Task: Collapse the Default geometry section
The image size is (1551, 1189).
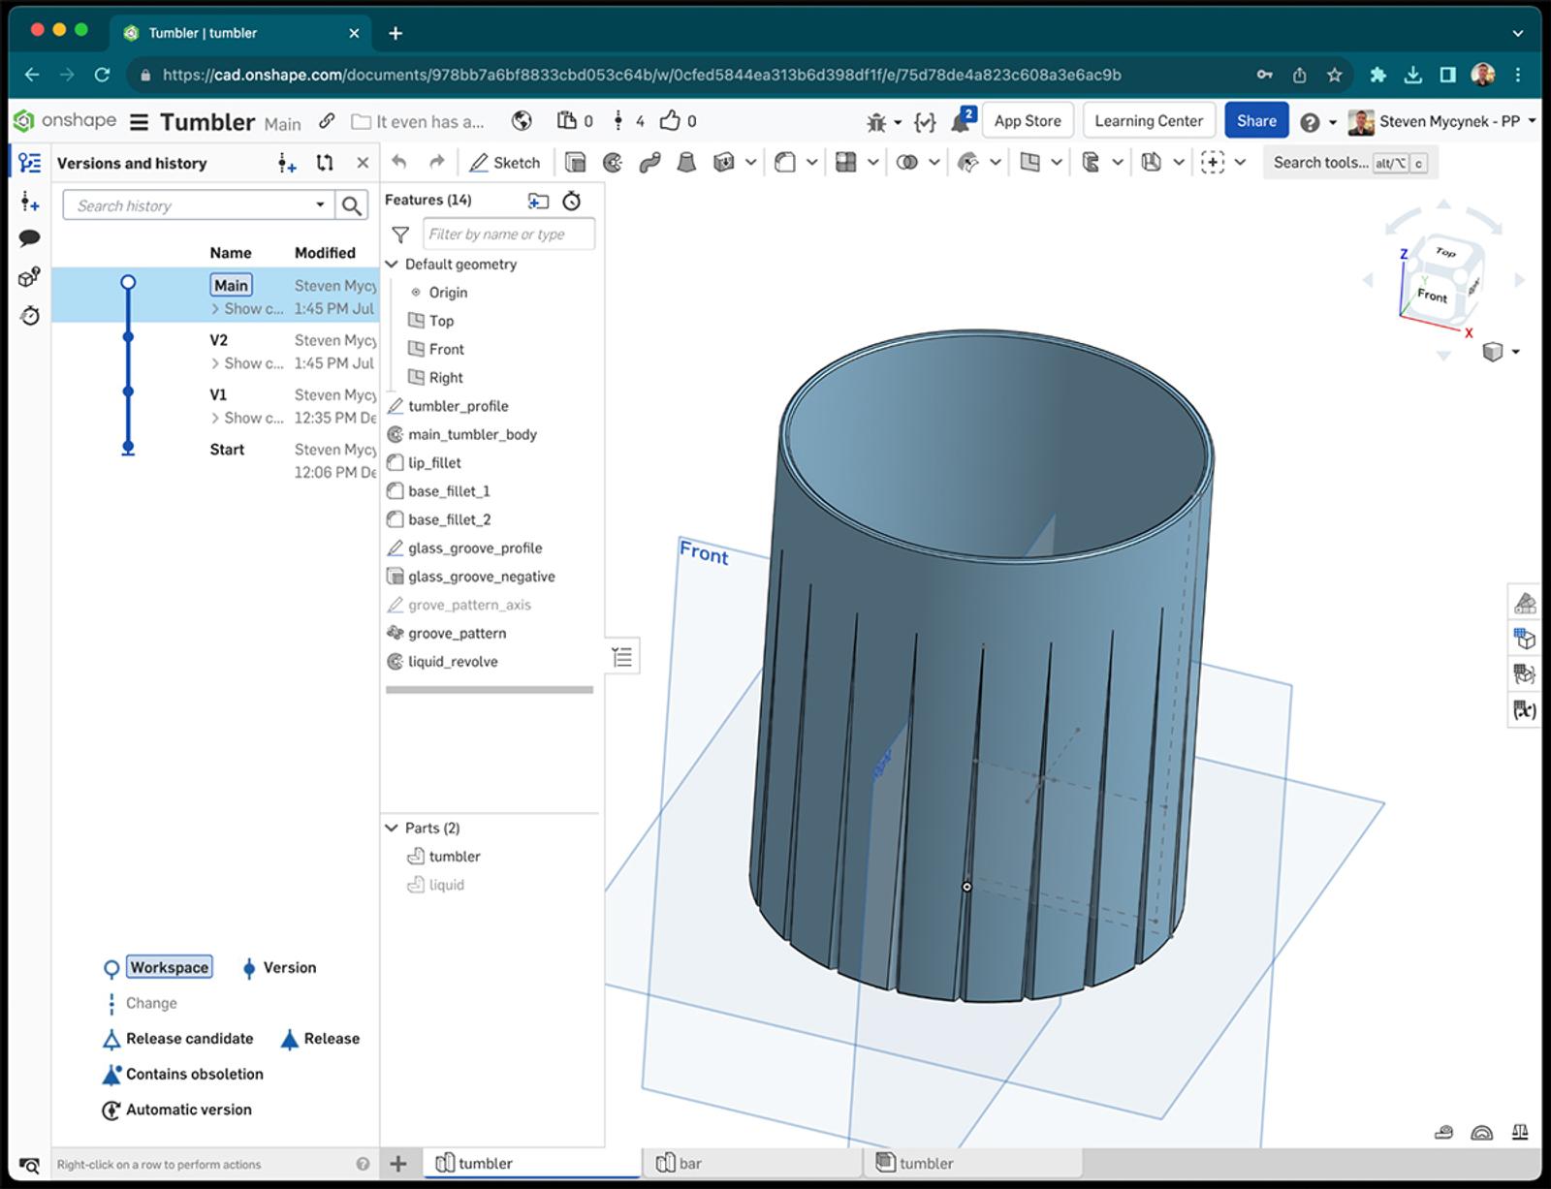Action: pos(392,264)
